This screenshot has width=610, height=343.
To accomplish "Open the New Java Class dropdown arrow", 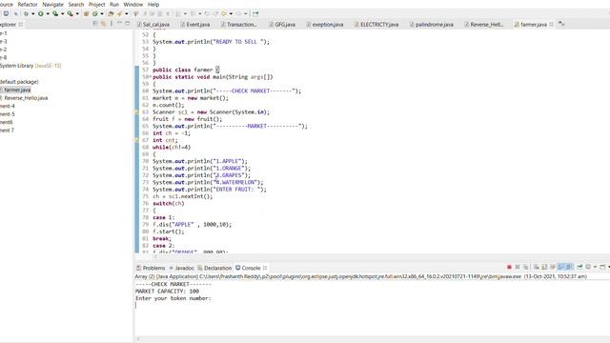I will coord(102,13).
